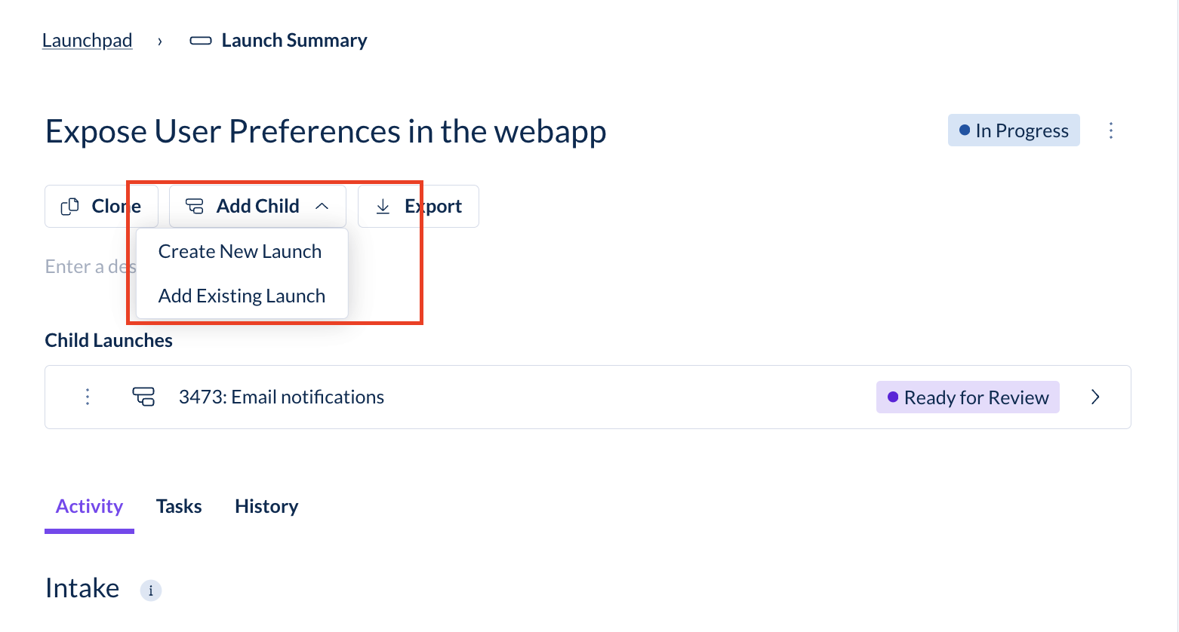The height and width of the screenshot is (632, 1179).
Task: Choose Add Existing Launch option
Action: (x=242, y=296)
